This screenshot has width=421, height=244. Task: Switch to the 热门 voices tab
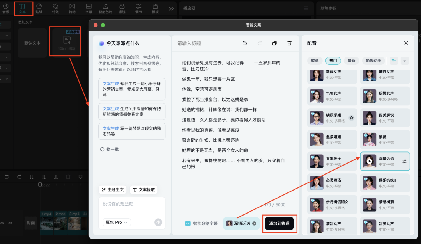(333, 61)
